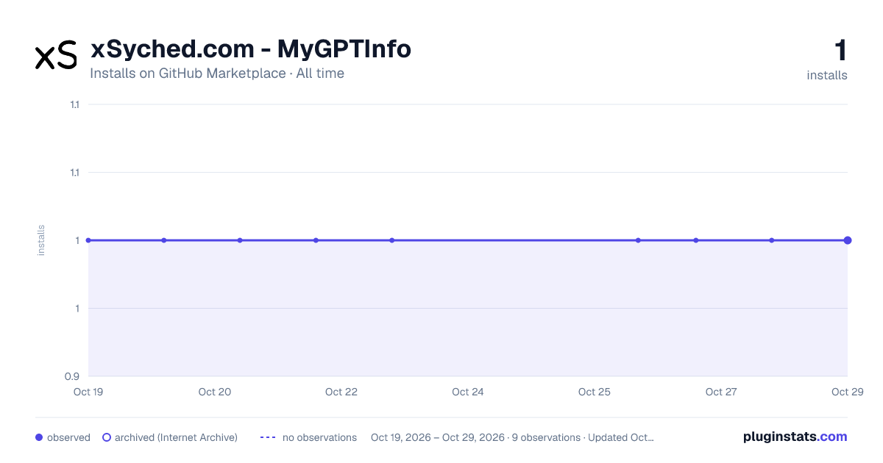Image resolution: width=883 pixels, height=463 pixels.
Task: Click subtitle Installs on GitHub Marketplace · All time
Action: point(217,73)
